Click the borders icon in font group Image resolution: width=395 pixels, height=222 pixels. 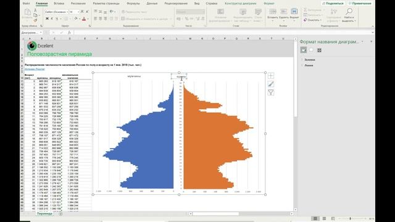pyautogui.click(x=66, y=18)
